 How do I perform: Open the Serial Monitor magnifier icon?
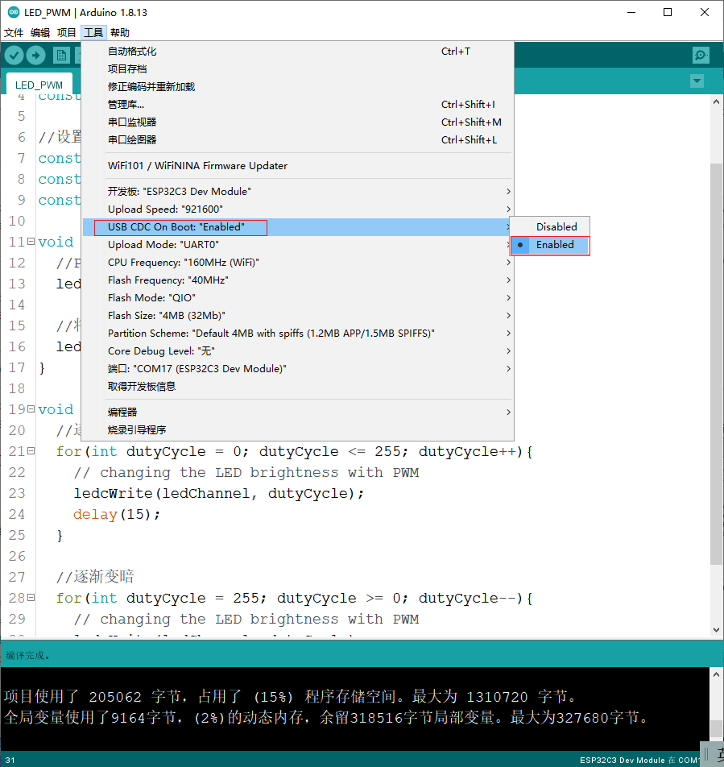click(701, 56)
